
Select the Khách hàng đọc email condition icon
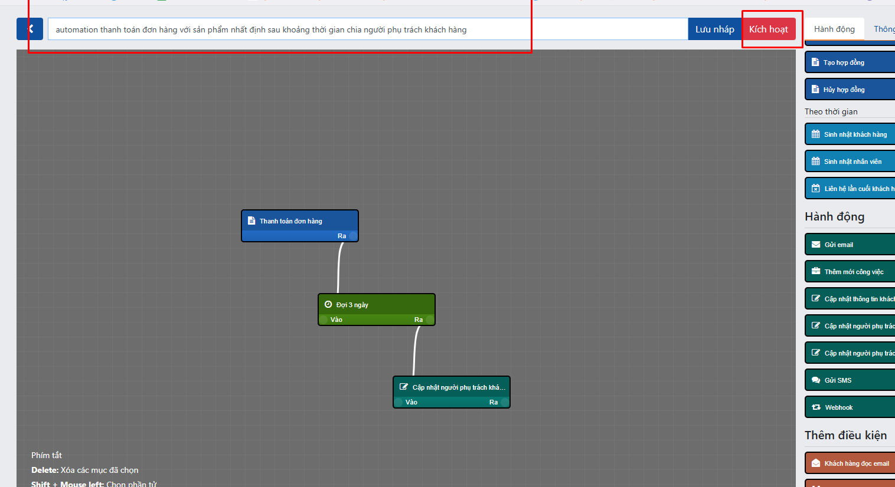click(816, 463)
